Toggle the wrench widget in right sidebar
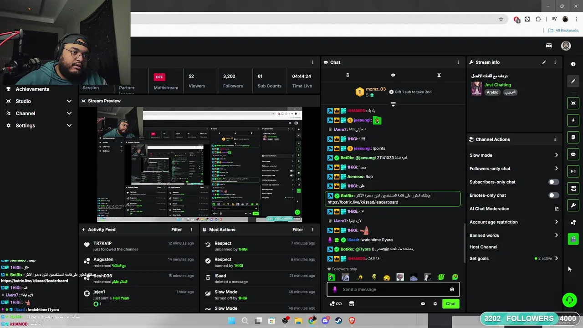Screen dimensions: 583x328 click(x=573, y=205)
